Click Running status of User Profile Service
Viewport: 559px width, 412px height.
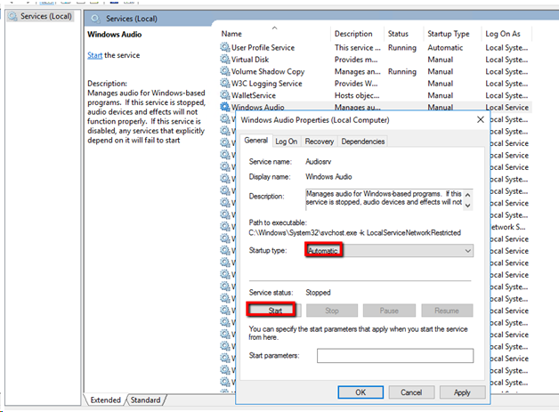[401, 48]
